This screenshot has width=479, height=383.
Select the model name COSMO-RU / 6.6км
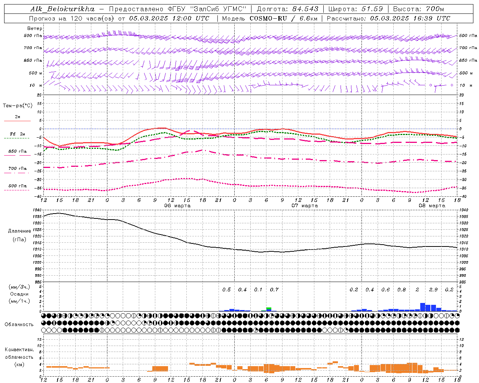coord(283,18)
